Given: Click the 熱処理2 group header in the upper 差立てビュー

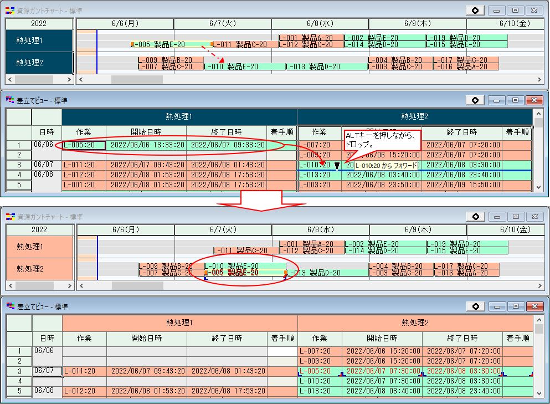Looking at the screenshot, I should (415, 116).
